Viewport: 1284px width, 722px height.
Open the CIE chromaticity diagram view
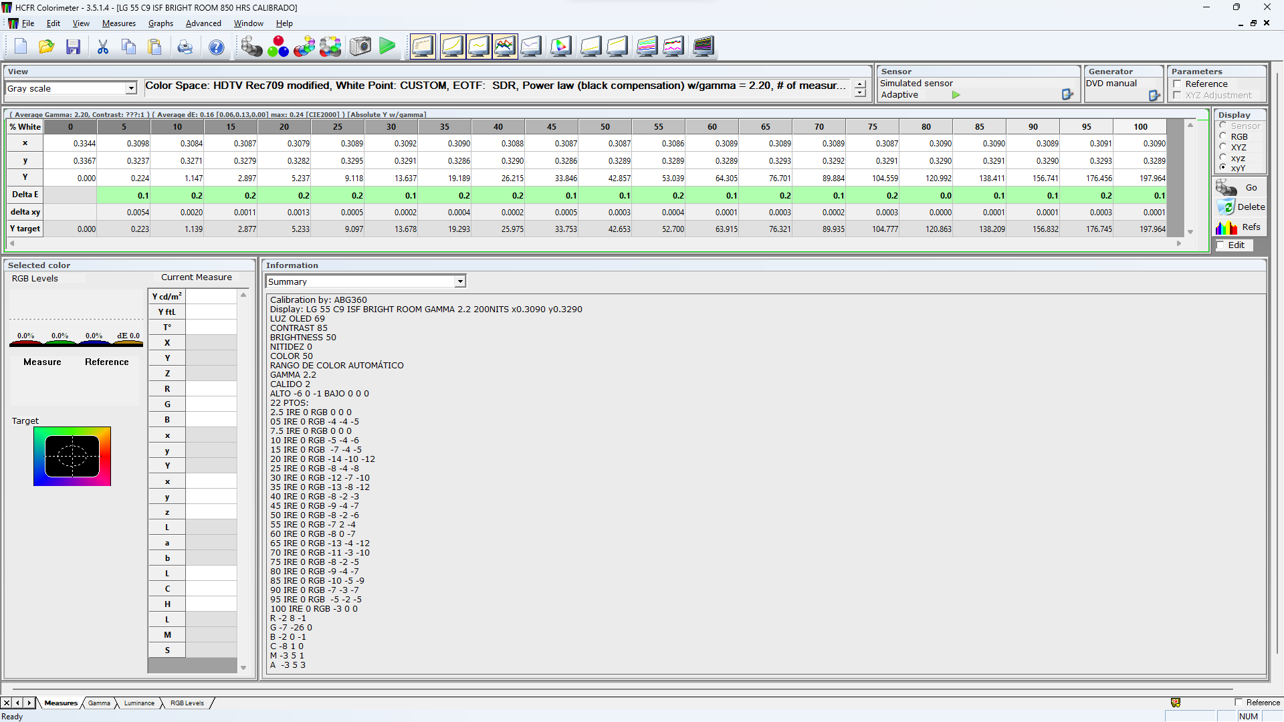(x=561, y=47)
